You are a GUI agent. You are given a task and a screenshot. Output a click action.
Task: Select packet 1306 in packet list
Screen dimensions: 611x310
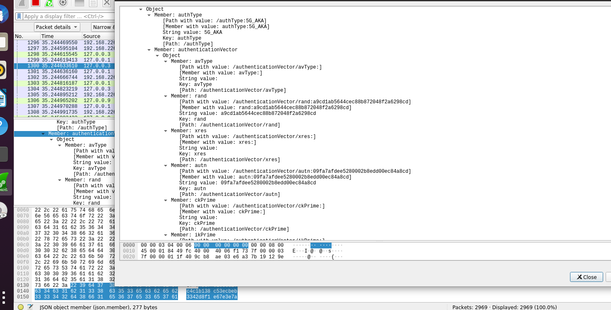tap(65, 100)
